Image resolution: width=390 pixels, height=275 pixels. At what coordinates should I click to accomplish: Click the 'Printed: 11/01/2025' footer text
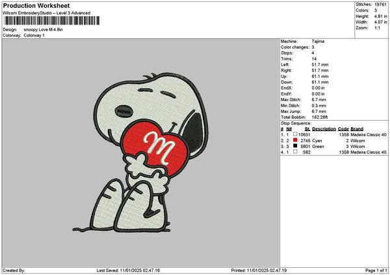[259, 270]
